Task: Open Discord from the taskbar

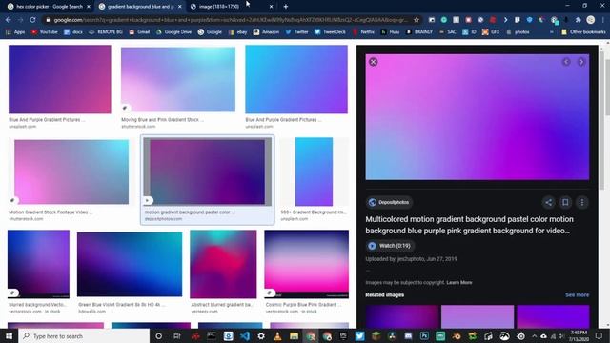Action: coord(408,336)
